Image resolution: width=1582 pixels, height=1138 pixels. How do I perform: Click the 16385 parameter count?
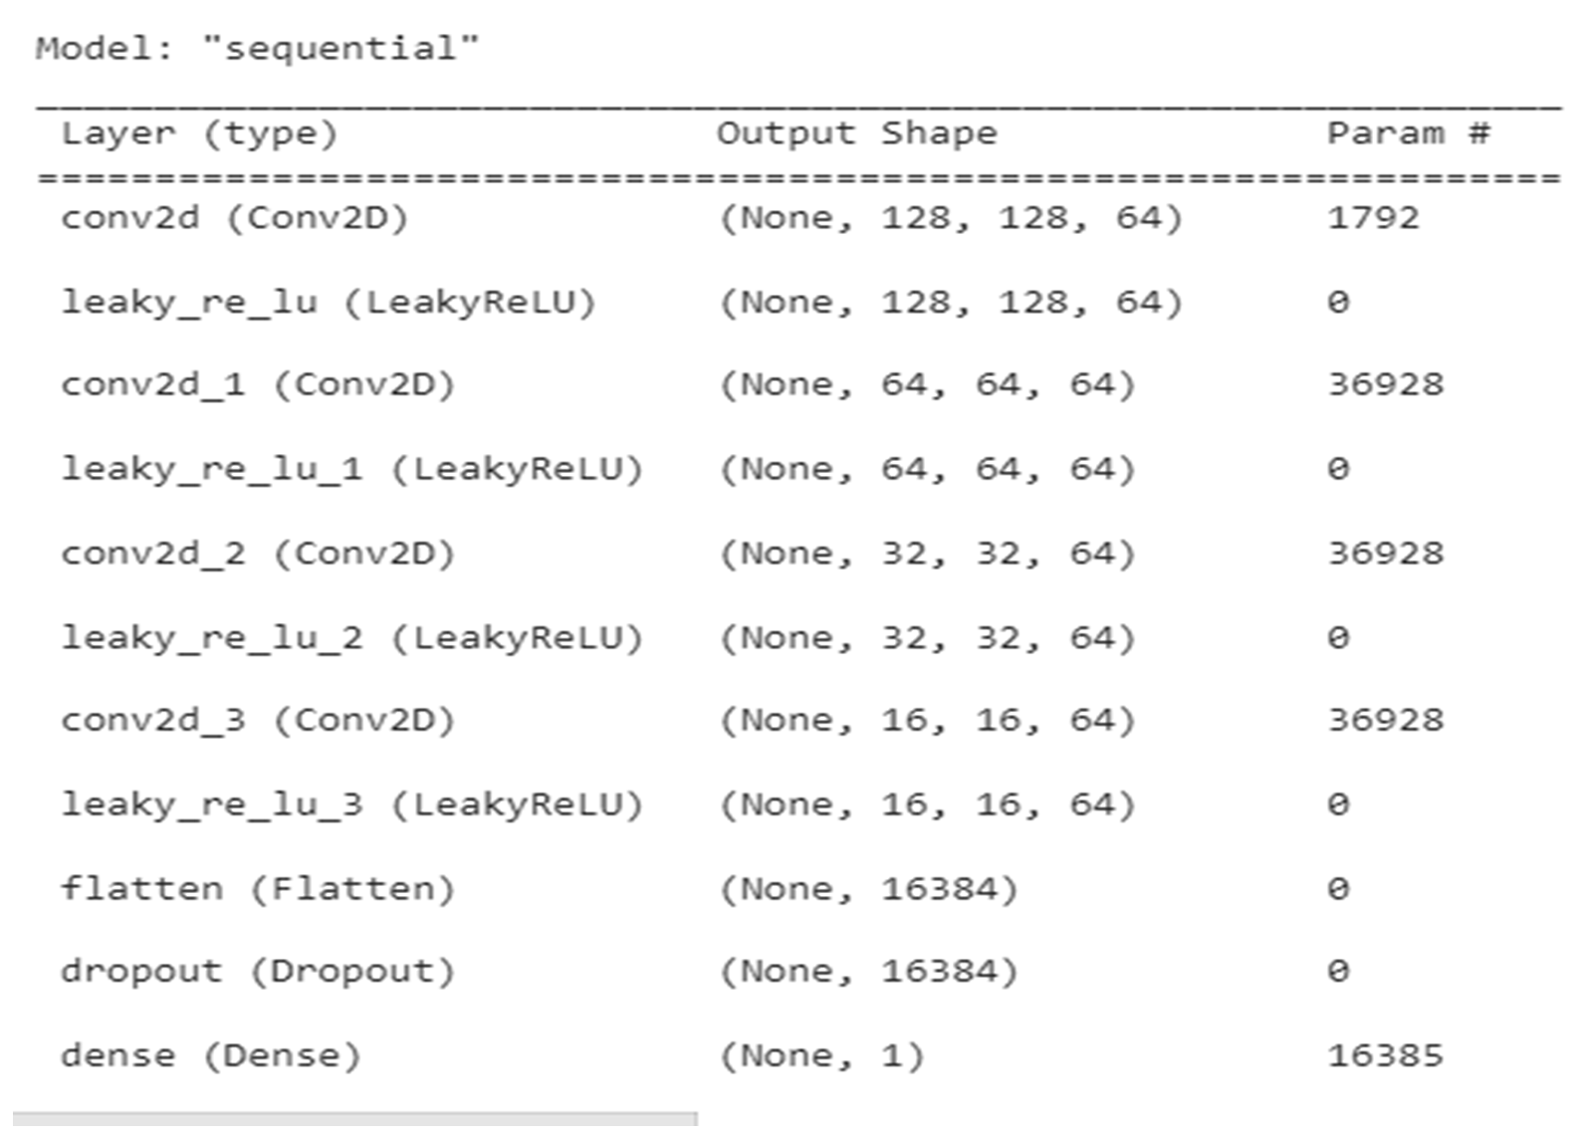1385,1055
